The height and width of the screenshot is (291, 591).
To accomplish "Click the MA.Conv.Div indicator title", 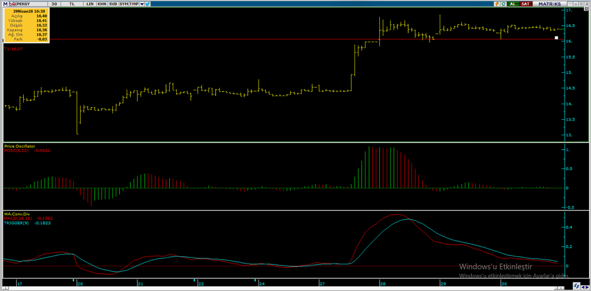I will pyautogui.click(x=17, y=214).
